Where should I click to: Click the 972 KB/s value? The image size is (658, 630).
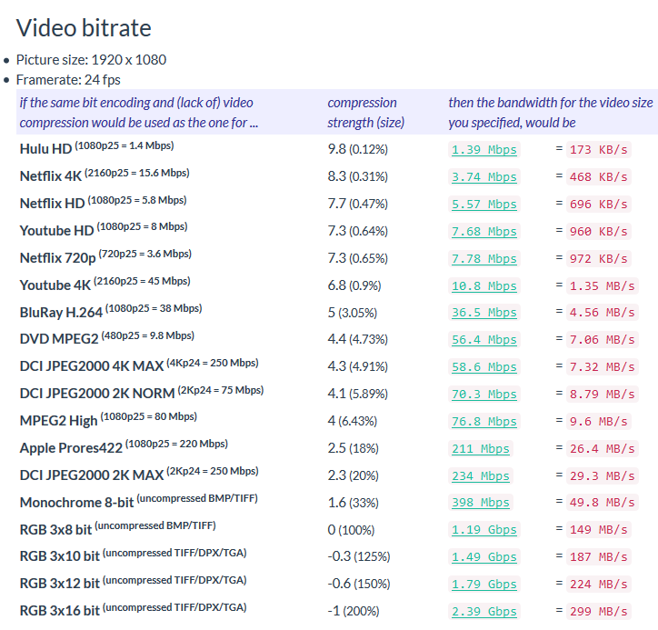coord(598,259)
